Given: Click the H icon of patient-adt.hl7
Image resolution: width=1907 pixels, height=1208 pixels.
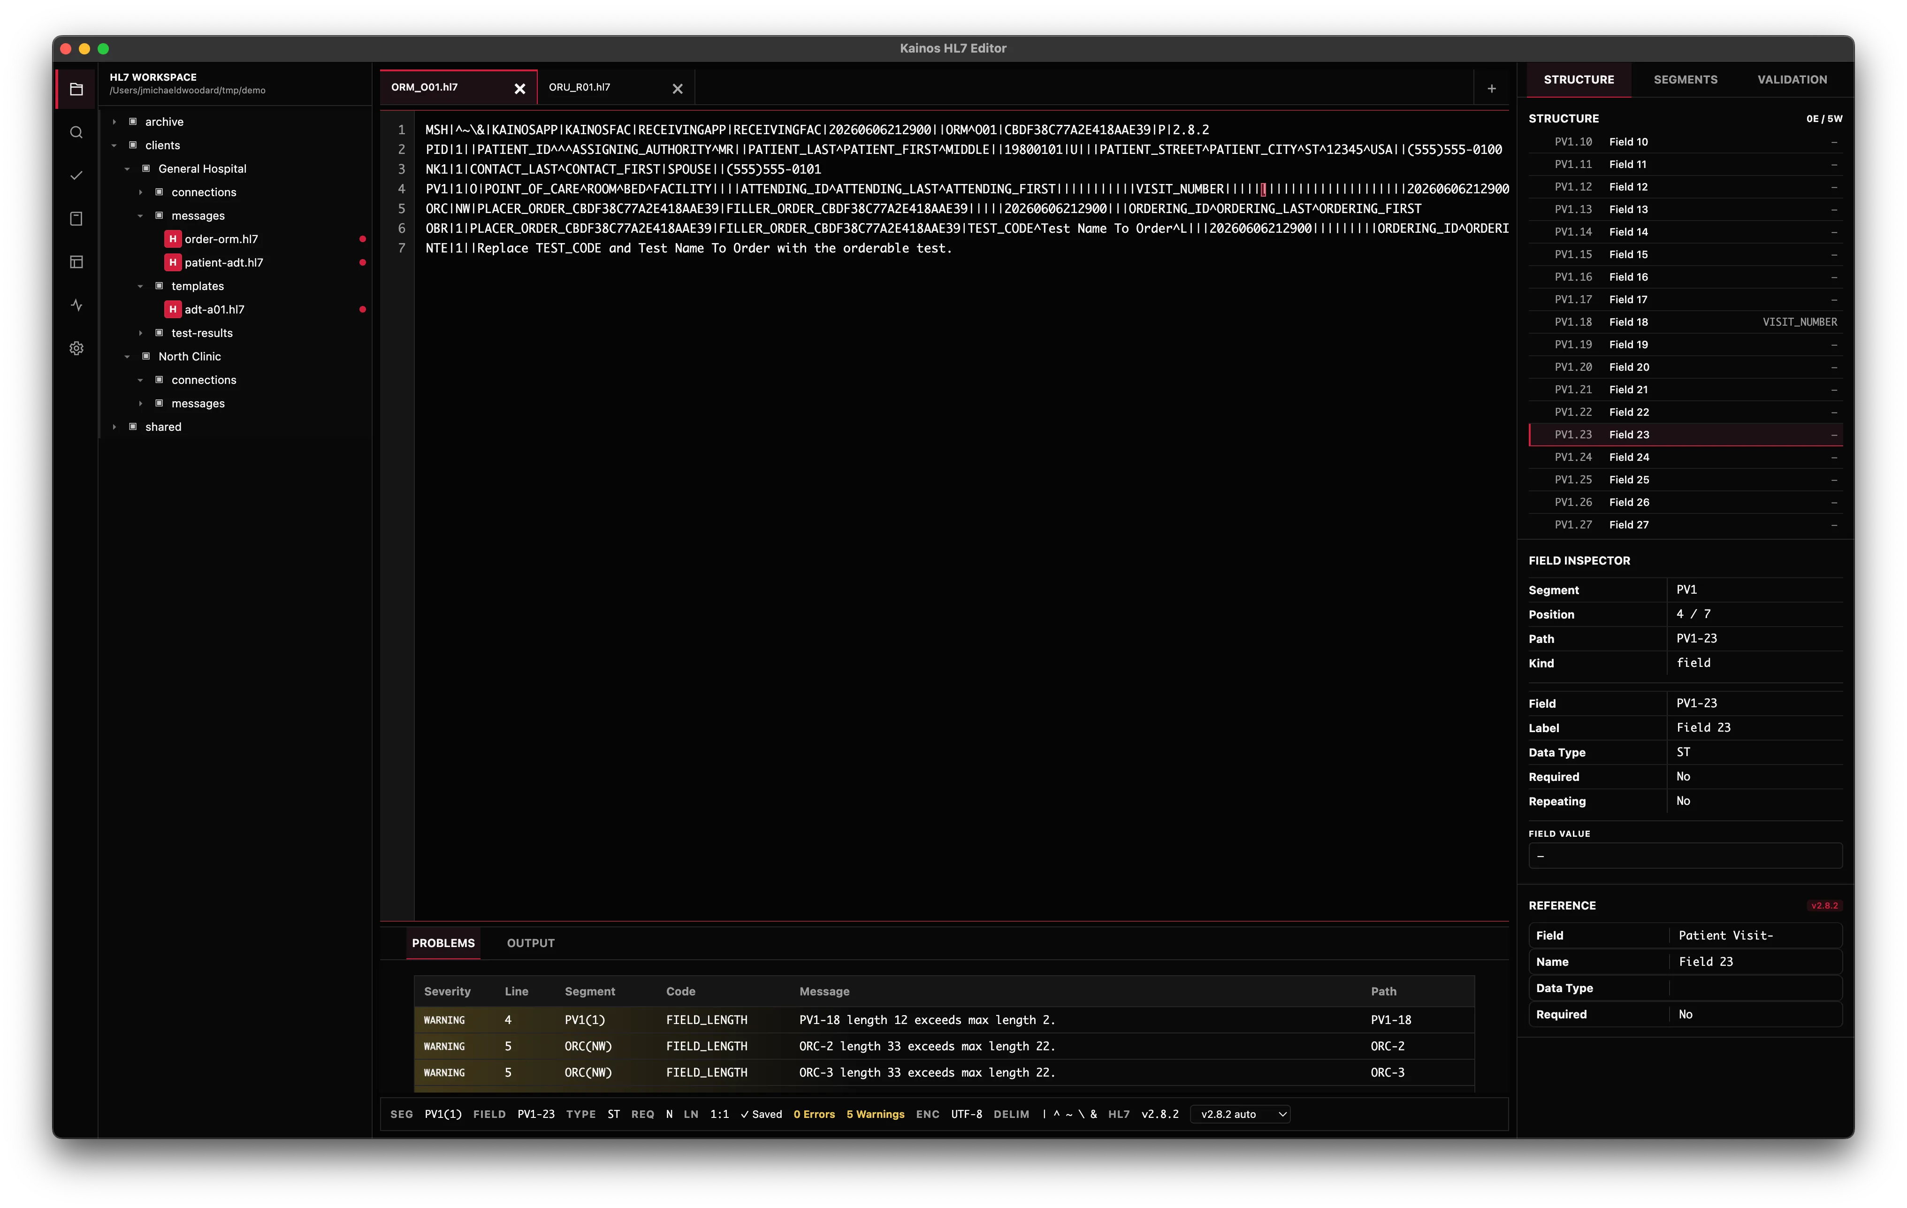Looking at the screenshot, I should click(173, 262).
